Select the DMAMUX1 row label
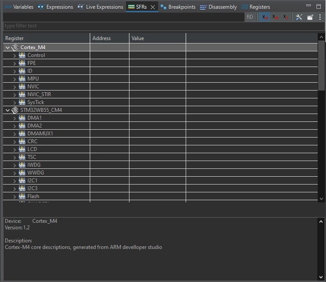The image size is (326, 282). pos(40,134)
